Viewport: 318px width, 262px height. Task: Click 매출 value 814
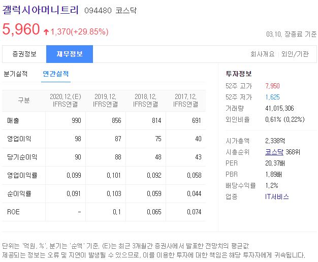point(156,121)
